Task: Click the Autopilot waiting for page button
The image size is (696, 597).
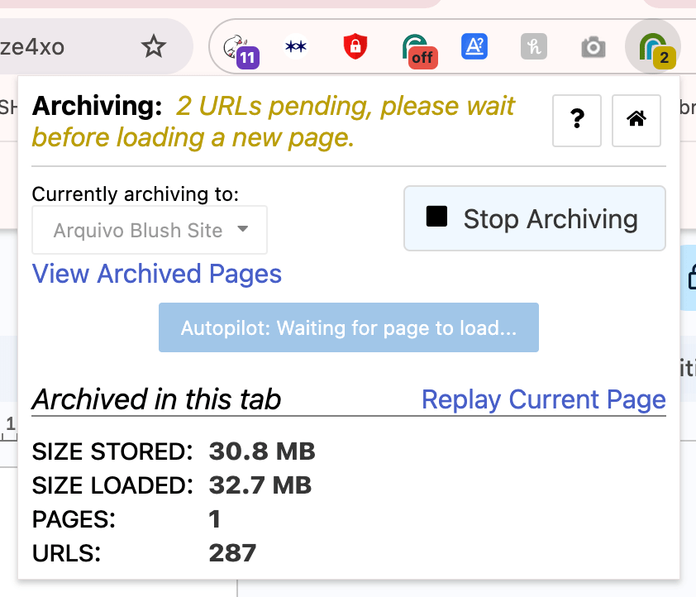Action: coord(348,327)
